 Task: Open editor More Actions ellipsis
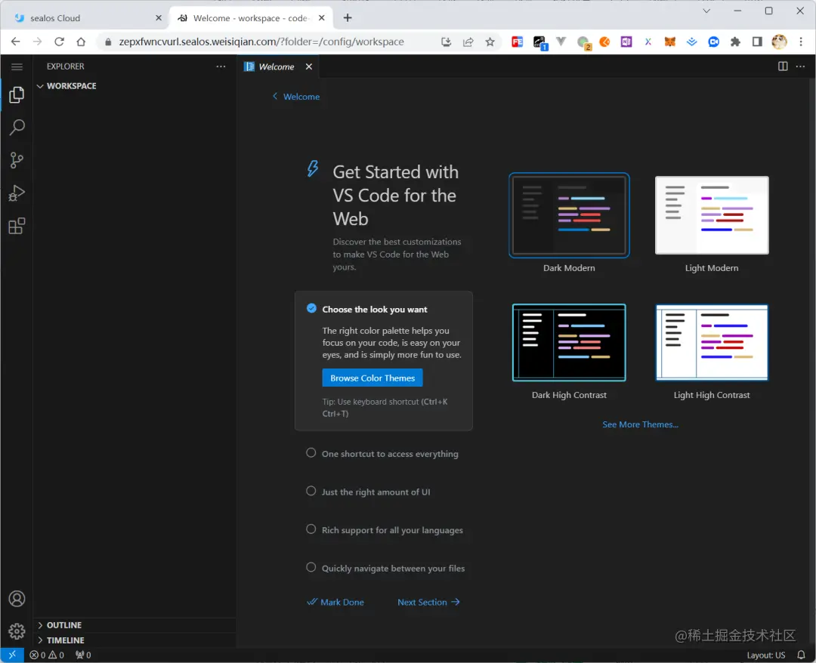pos(800,66)
